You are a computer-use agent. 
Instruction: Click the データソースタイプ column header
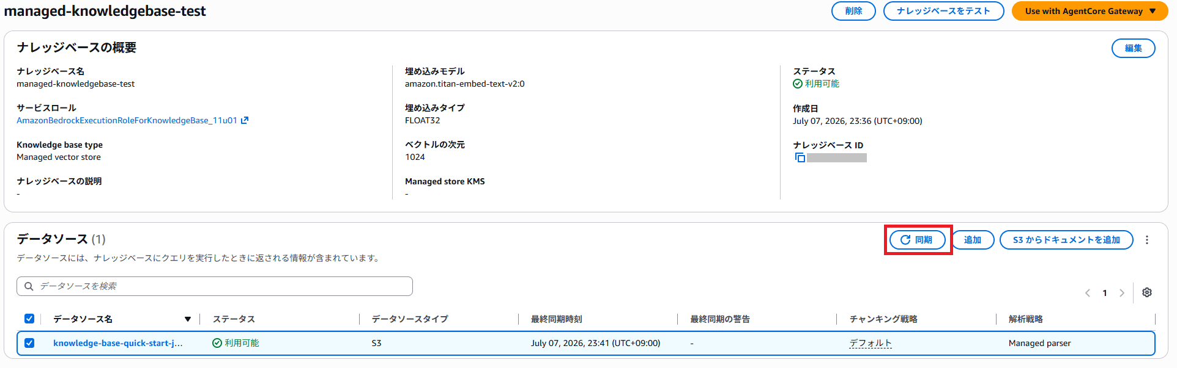pos(410,319)
